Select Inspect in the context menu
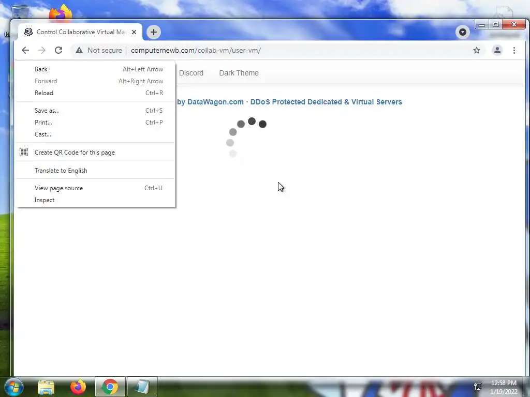530x397 pixels. coord(95,200)
